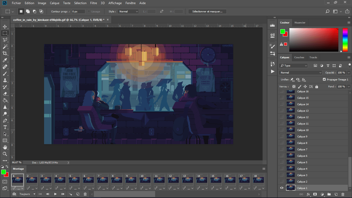
Task: Select the Hand tool
Action: [x=5, y=147]
